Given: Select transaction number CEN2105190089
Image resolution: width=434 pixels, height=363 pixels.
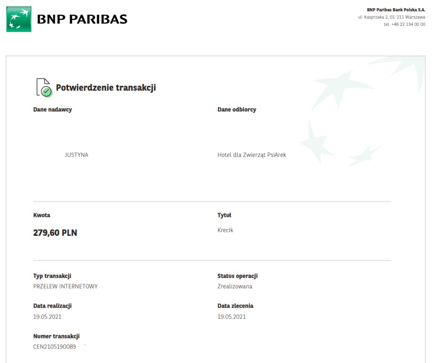Looking at the screenshot, I should pos(54,347).
